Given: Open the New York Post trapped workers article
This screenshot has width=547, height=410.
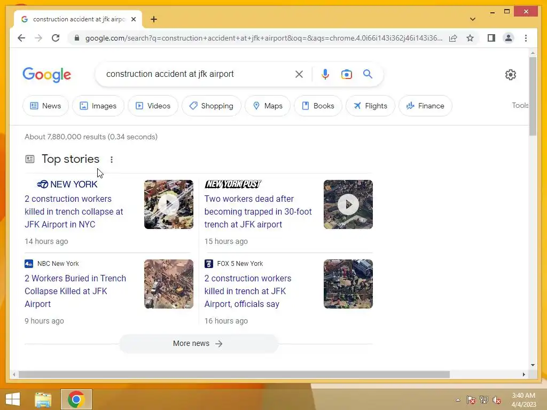Looking at the screenshot, I should [x=258, y=211].
